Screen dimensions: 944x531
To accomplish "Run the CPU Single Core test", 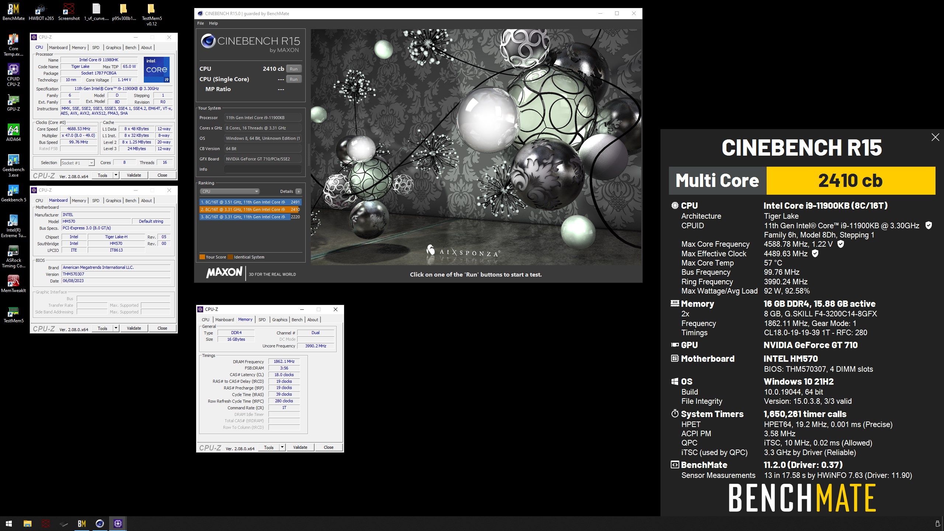I will coord(294,79).
